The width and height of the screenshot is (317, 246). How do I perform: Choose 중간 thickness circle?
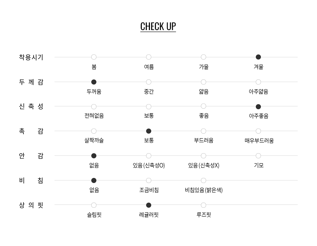click(149, 82)
